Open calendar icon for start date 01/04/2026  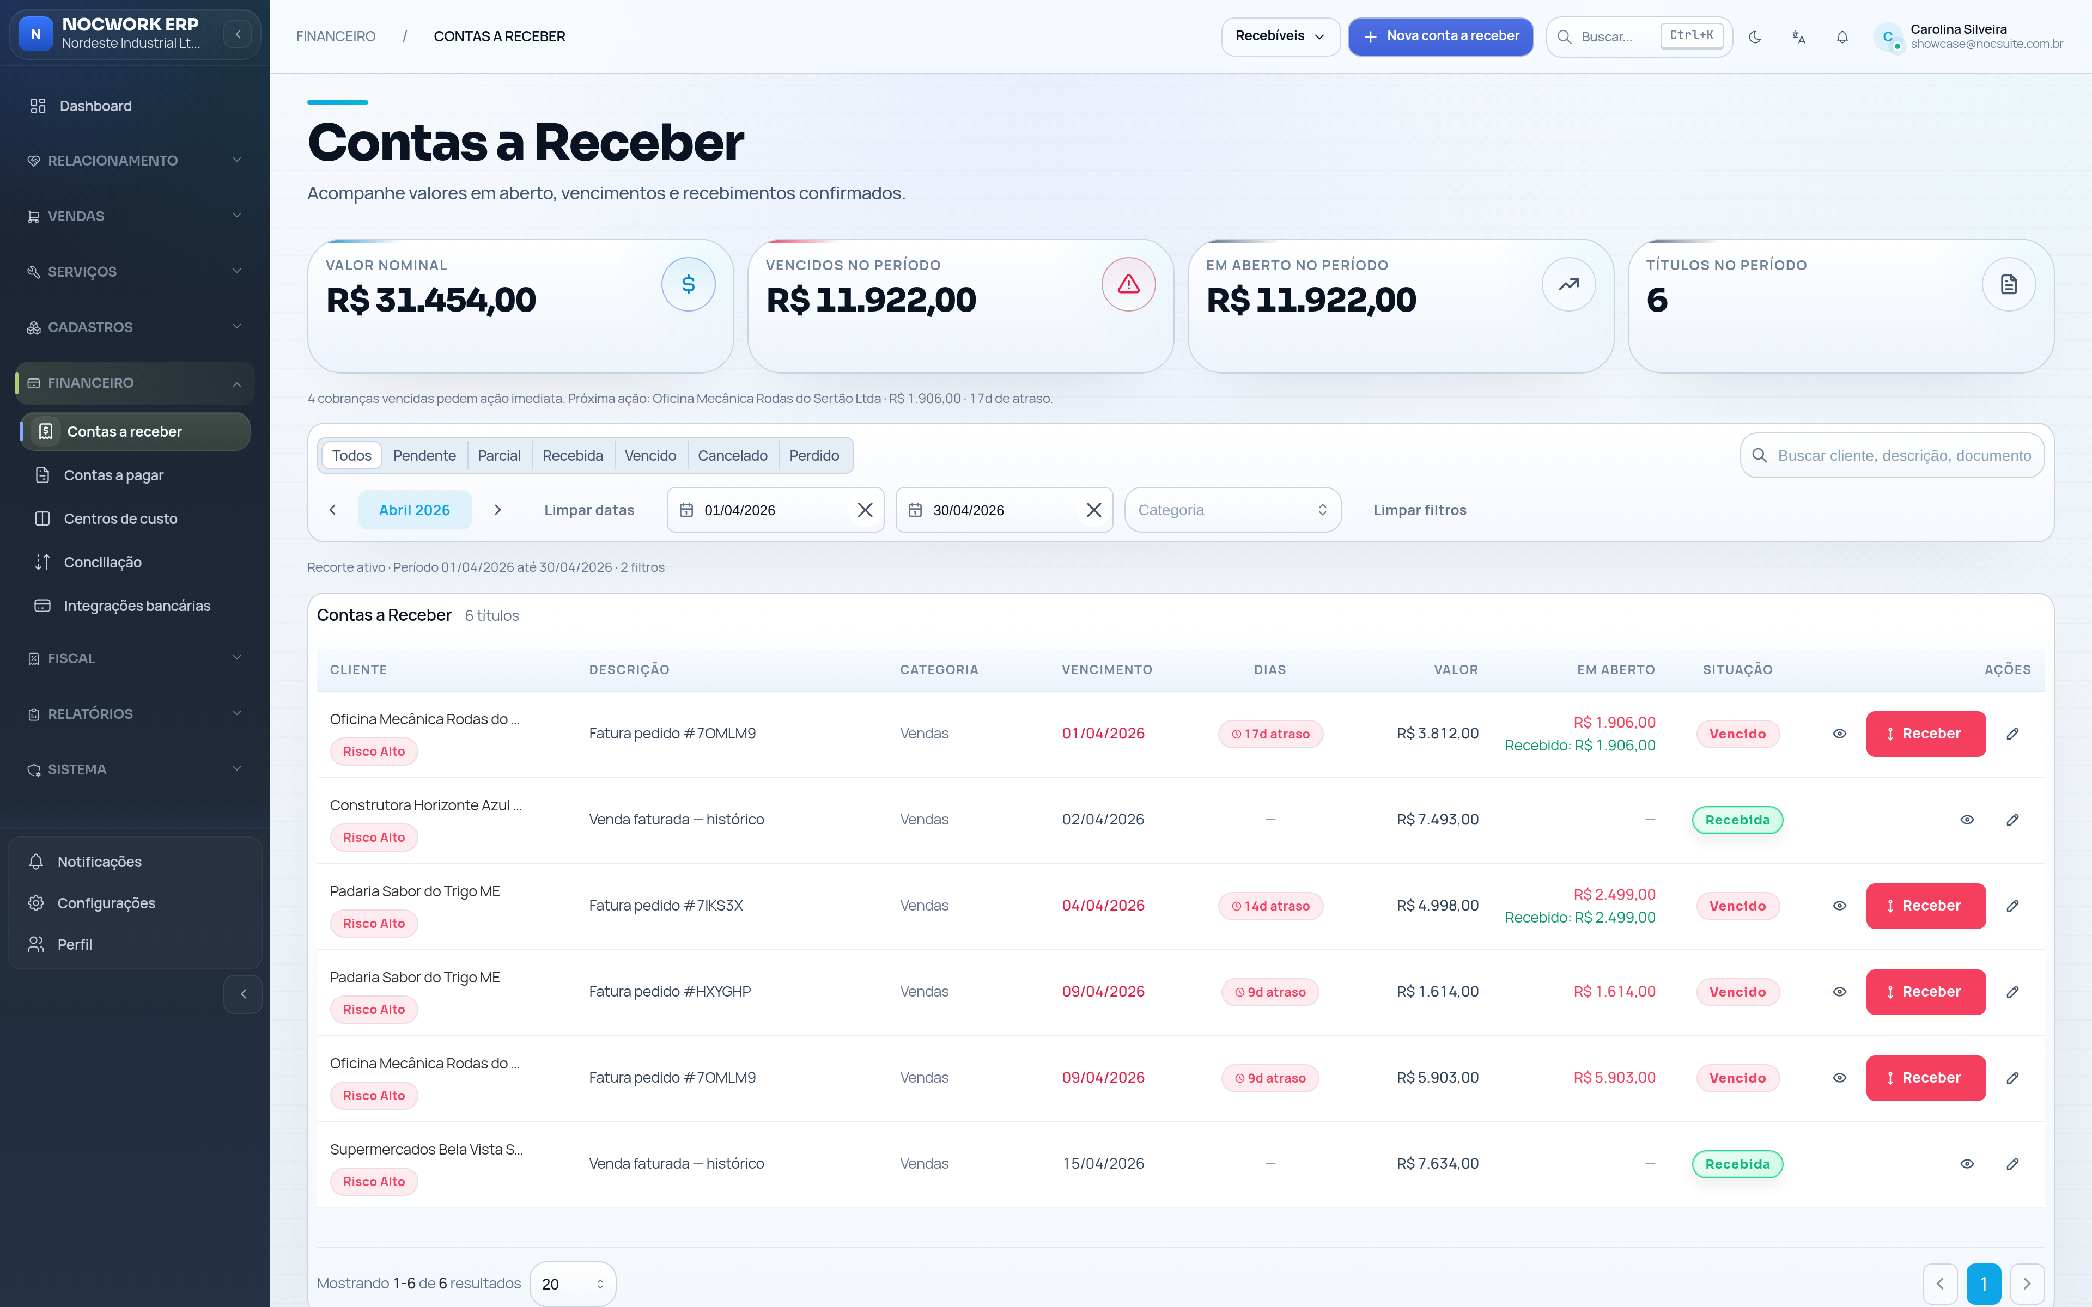click(x=686, y=510)
